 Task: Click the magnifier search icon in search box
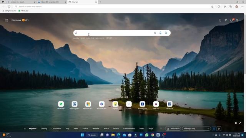coord(166,33)
